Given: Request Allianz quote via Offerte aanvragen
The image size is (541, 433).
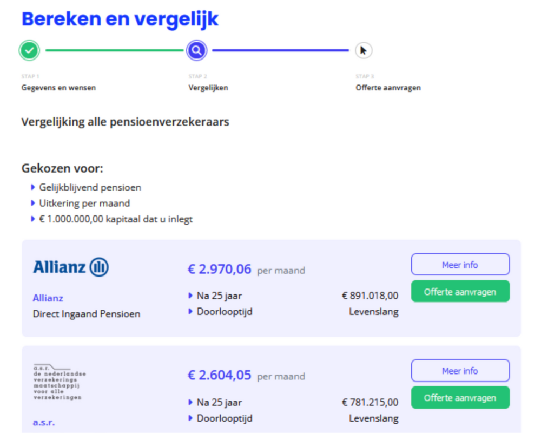Looking at the screenshot, I should (x=460, y=292).
